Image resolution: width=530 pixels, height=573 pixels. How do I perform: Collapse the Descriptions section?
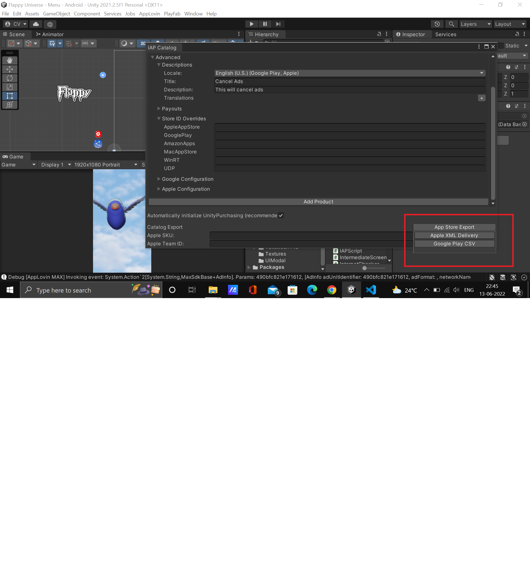[x=159, y=65]
